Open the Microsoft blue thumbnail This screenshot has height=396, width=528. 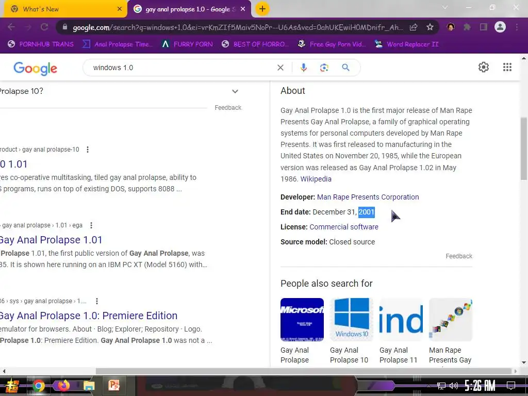[x=302, y=320]
